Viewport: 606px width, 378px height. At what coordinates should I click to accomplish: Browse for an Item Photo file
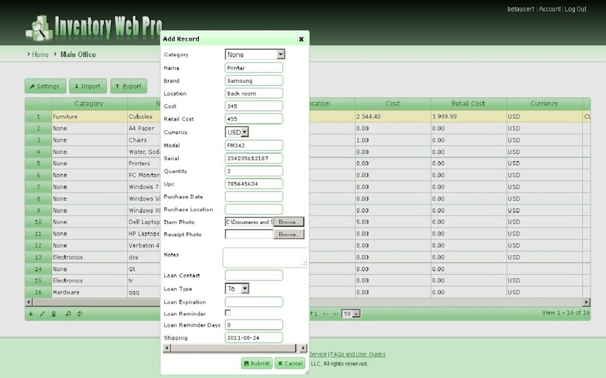(x=289, y=222)
